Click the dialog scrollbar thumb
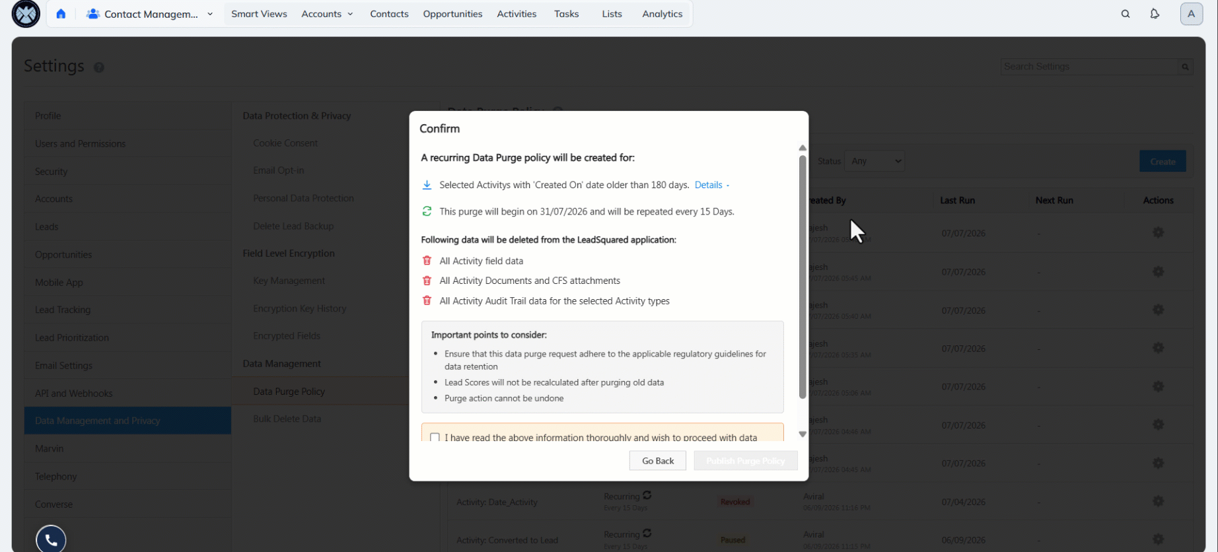The height and width of the screenshot is (552, 1218). point(803,277)
